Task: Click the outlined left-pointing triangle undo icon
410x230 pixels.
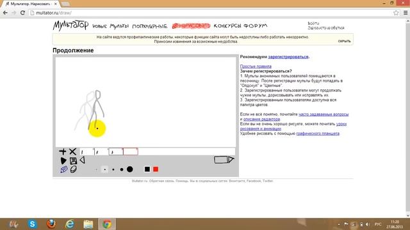Action: pyautogui.click(x=83, y=160)
